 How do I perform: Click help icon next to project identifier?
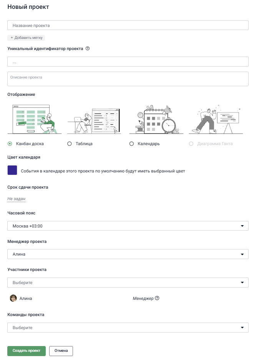(x=88, y=49)
